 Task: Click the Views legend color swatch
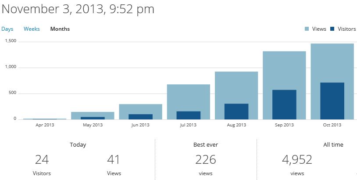(307, 29)
